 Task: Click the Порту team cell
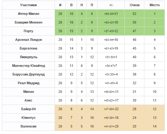click(x=29, y=31)
